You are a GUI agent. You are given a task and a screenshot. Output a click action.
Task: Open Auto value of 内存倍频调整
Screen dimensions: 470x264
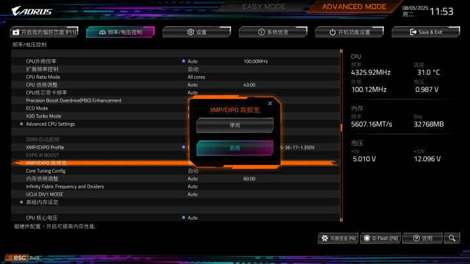click(x=193, y=179)
